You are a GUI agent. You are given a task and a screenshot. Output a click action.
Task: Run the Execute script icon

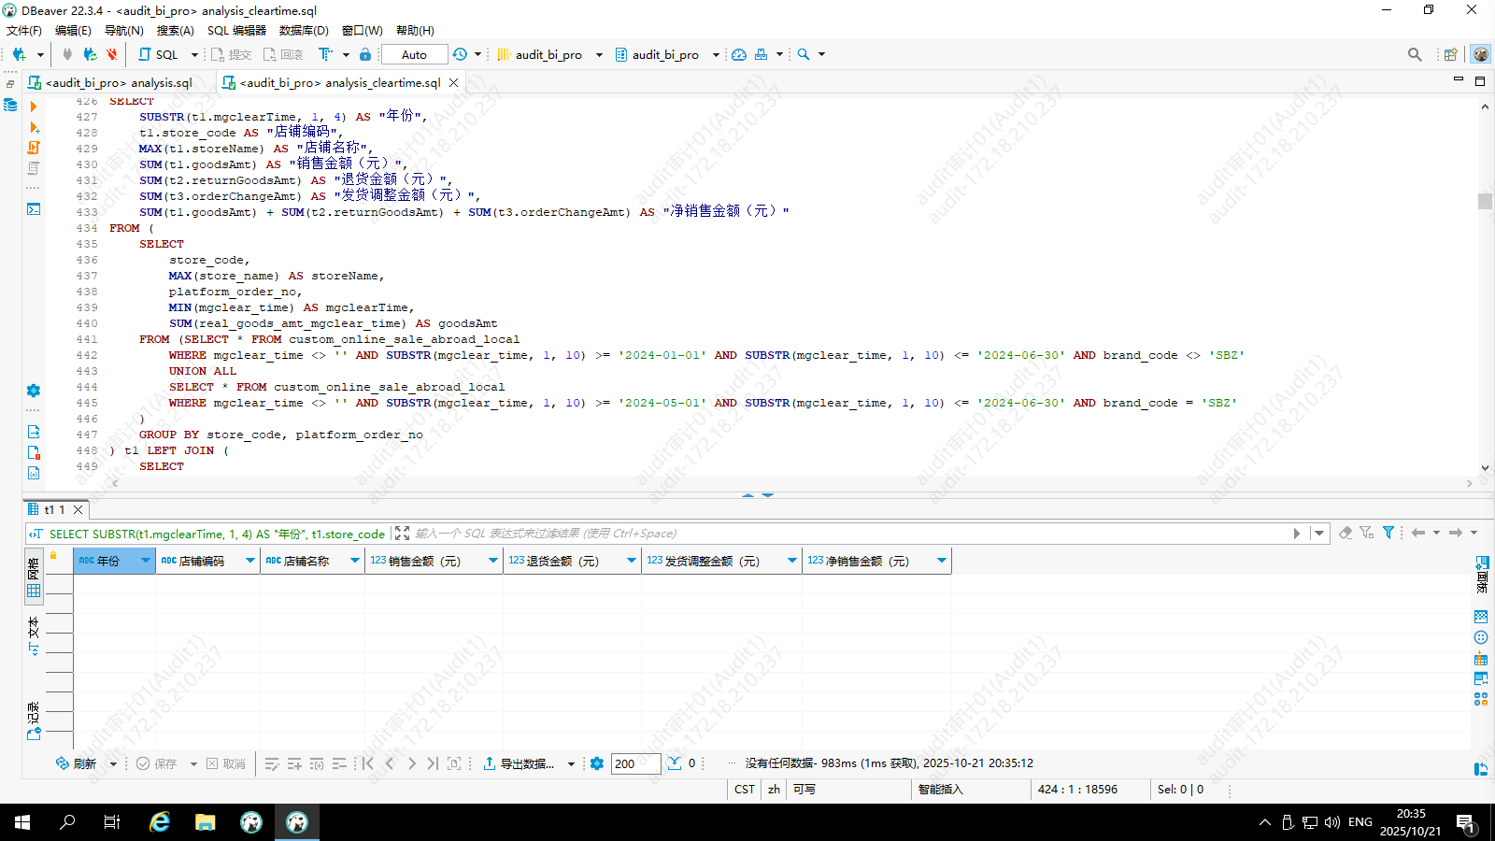click(x=34, y=148)
